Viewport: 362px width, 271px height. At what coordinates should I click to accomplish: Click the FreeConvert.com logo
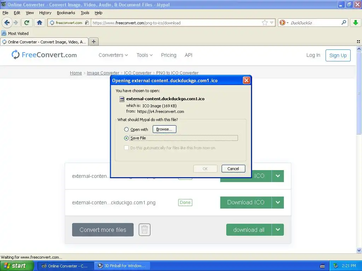[44, 55]
